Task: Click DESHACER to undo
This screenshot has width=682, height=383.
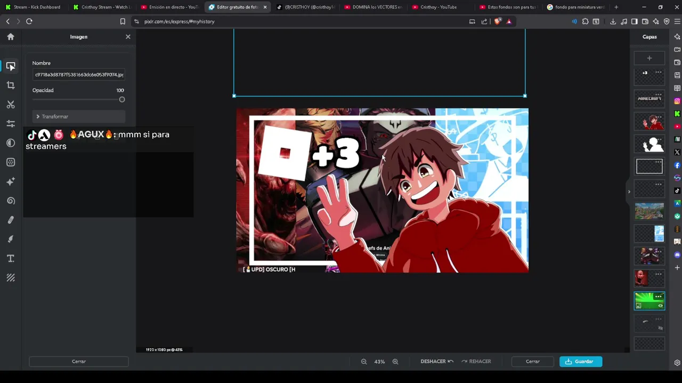Action: click(x=437, y=361)
